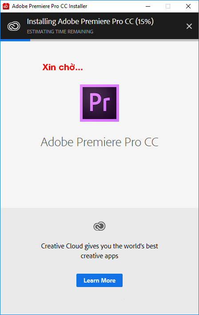The height and width of the screenshot is (315, 199).
Task: Click the disabled maximize button
Action: pyautogui.click(x=168, y=6)
